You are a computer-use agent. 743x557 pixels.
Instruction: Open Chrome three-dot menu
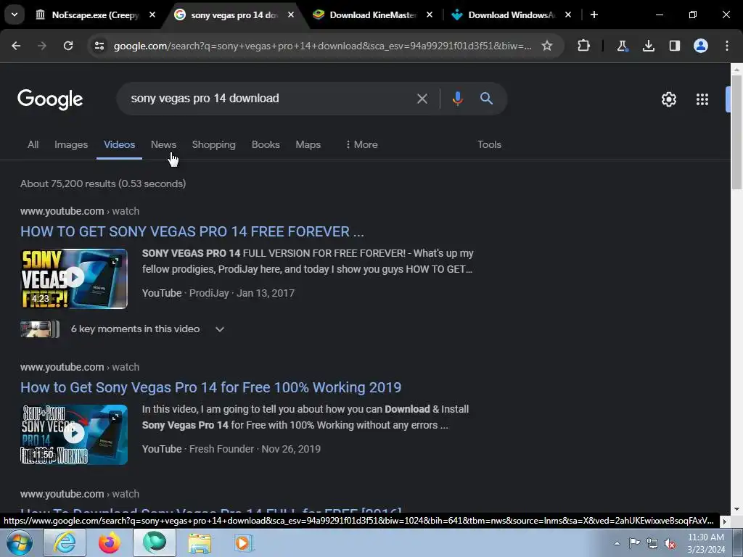point(727,46)
